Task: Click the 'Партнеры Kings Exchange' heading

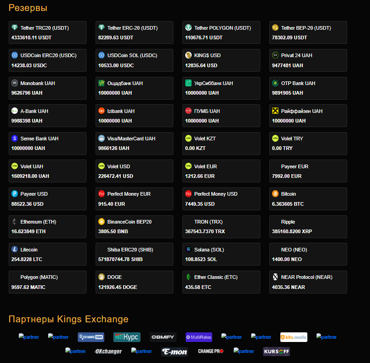Action: click(69, 319)
